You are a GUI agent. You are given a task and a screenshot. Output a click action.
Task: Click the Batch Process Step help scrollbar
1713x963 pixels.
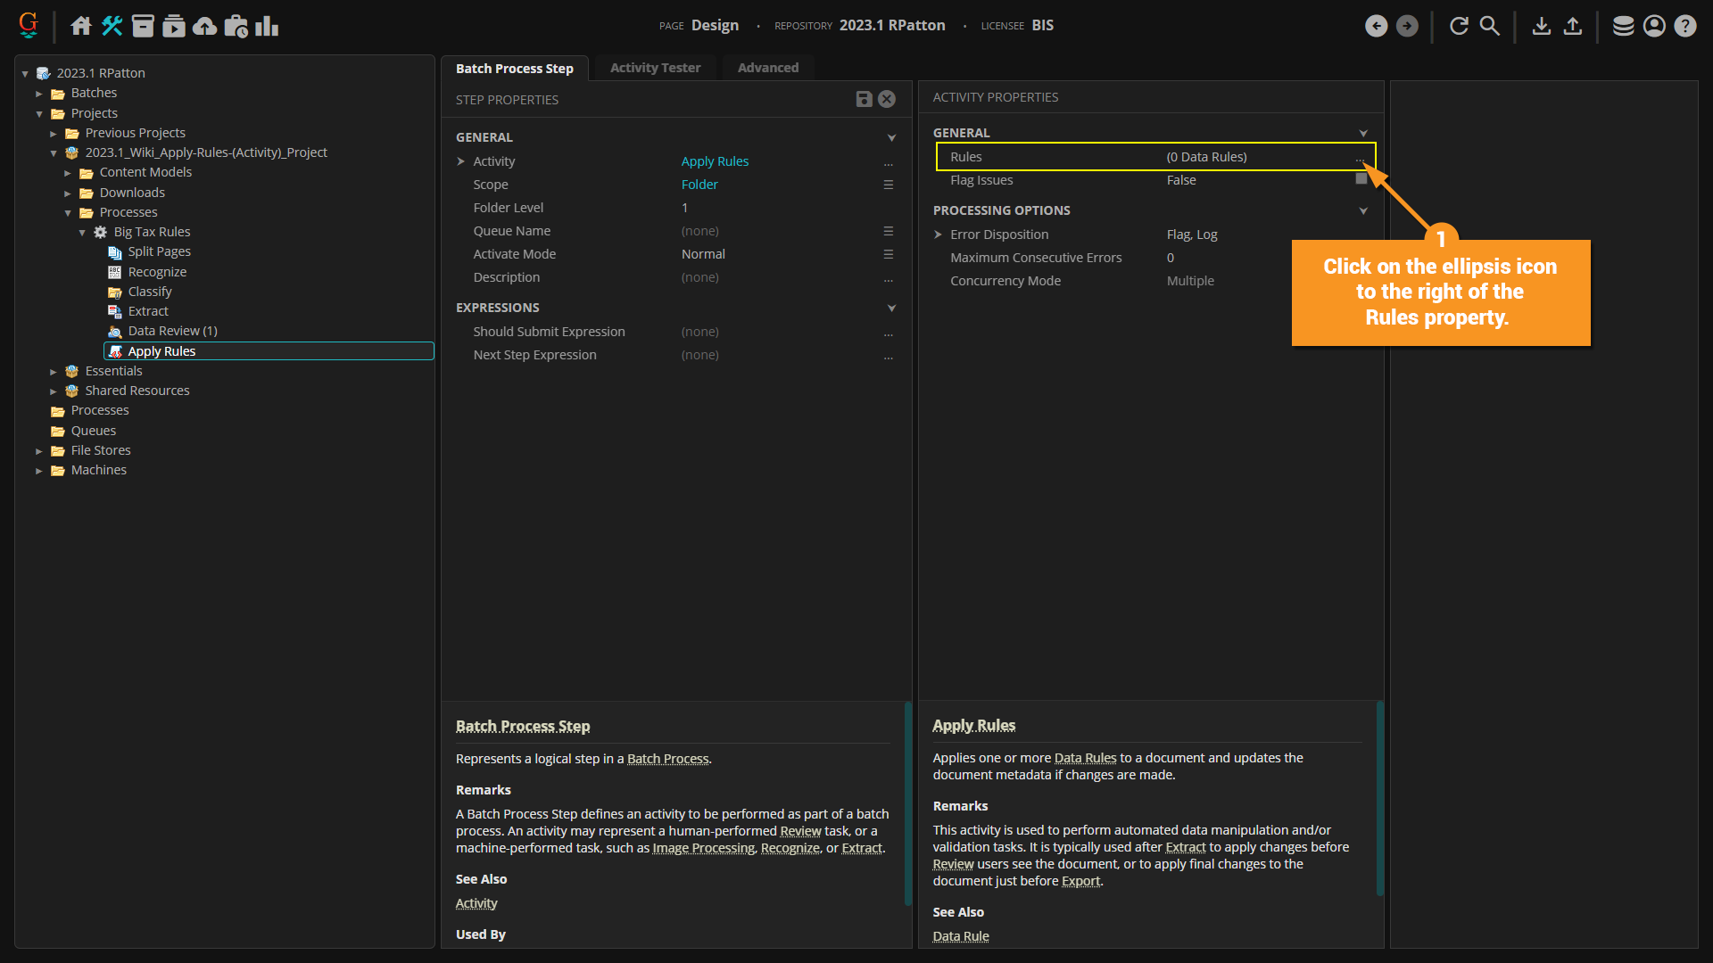point(907,802)
